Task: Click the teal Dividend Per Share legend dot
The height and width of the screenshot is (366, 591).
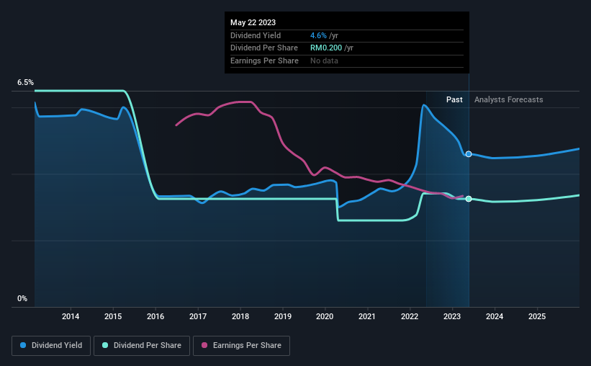Action: point(105,345)
